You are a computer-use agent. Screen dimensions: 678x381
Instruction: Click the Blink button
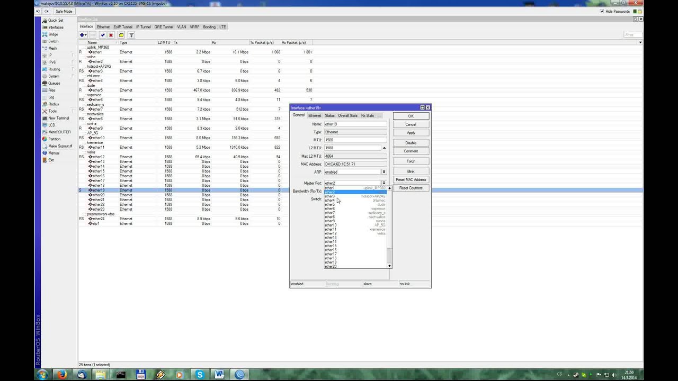coord(411,171)
